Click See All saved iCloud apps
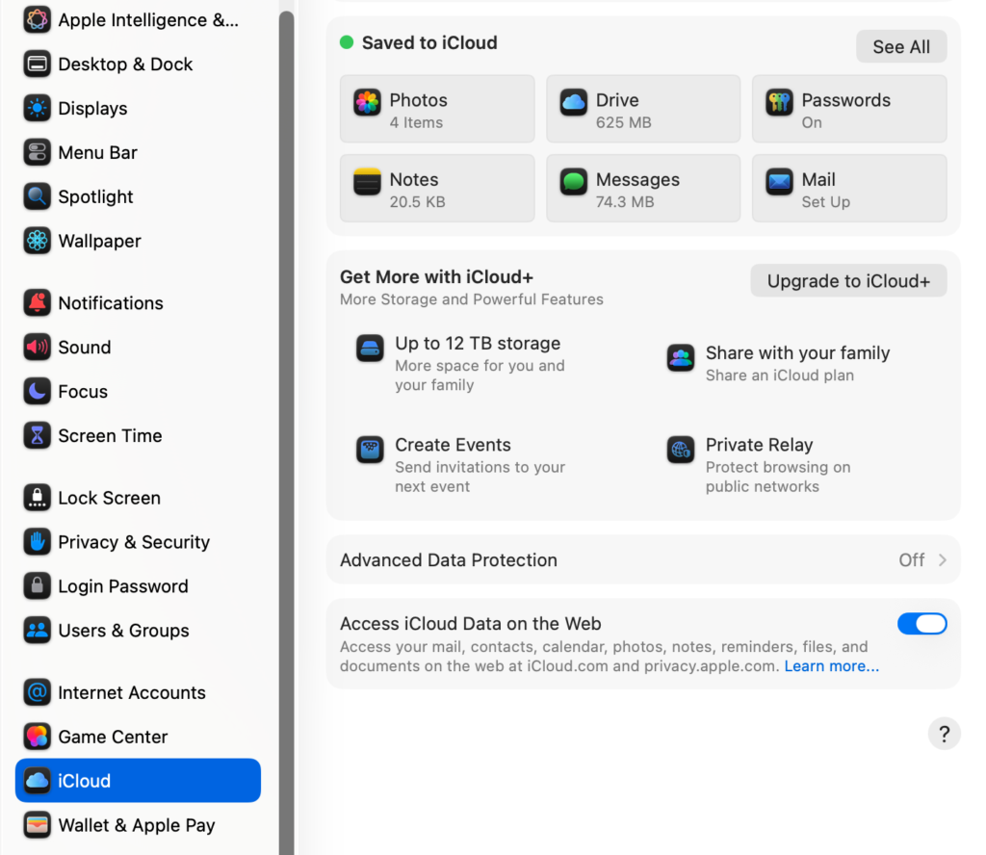This screenshot has width=986, height=855. 900,45
